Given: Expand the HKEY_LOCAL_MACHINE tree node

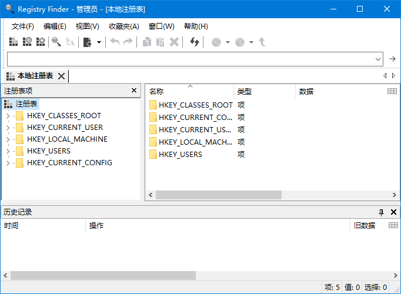Looking at the screenshot, I should coord(8,139).
